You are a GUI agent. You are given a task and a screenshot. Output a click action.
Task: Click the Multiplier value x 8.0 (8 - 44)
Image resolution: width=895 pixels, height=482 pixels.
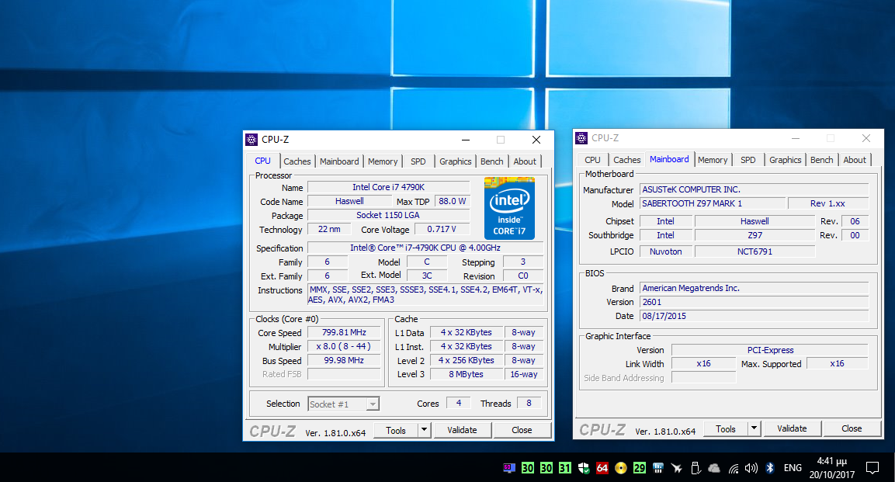(x=344, y=346)
